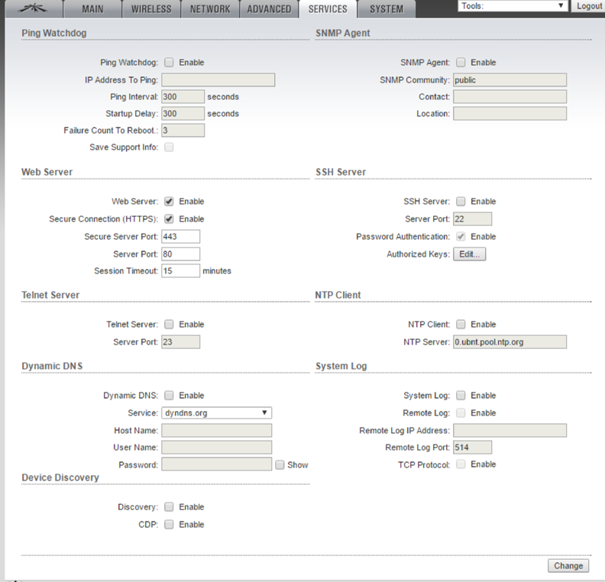Click the SNMP Community field
605x582 pixels.
pyautogui.click(x=510, y=80)
